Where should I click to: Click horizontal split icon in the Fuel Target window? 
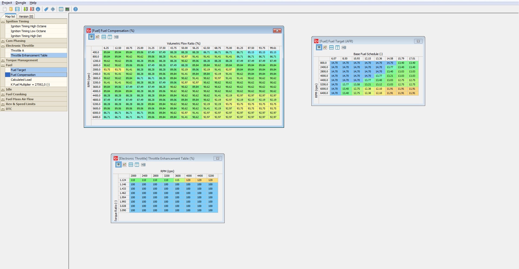[331, 47]
